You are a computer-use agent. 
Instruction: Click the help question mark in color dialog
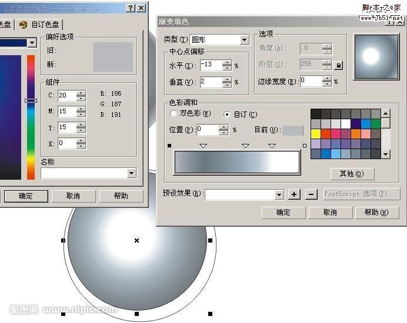coord(131,8)
